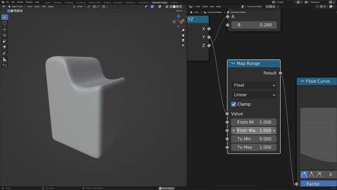Select the Rotate tool
337x190 pixels.
click(x=5, y=35)
